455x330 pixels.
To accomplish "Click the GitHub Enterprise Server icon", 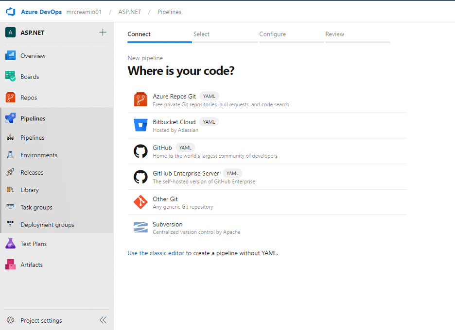I will [140, 177].
